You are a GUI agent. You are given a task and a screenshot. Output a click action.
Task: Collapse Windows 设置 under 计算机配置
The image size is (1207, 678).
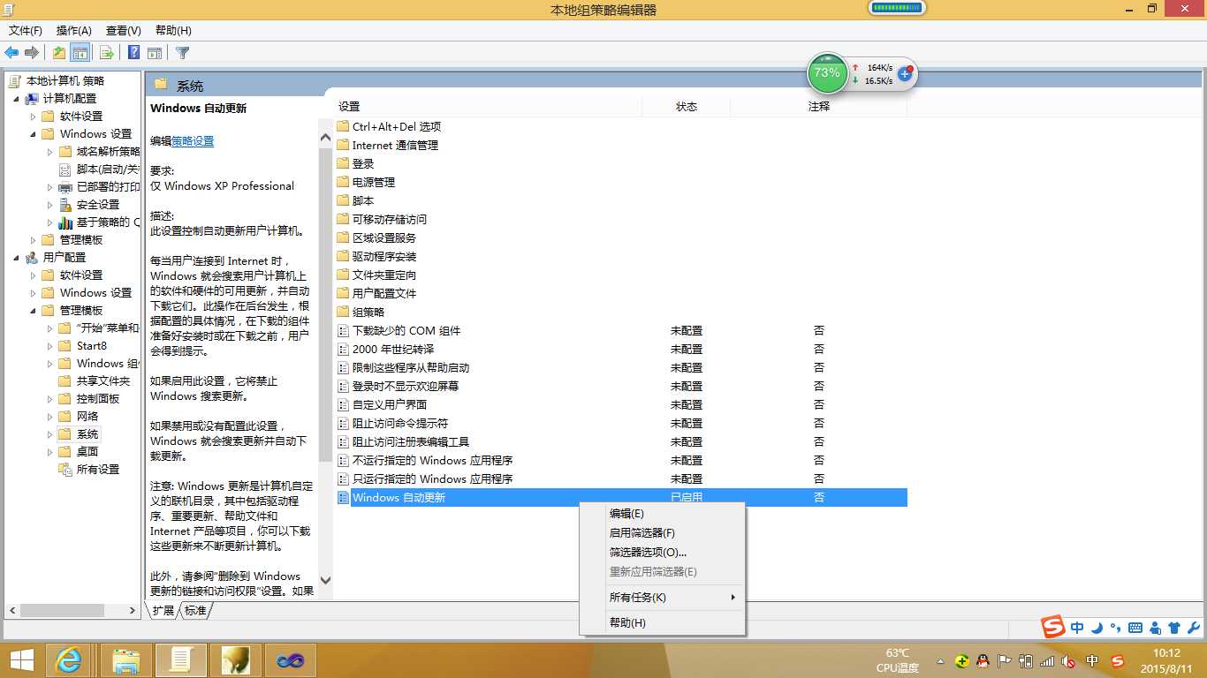coord(34,134)
